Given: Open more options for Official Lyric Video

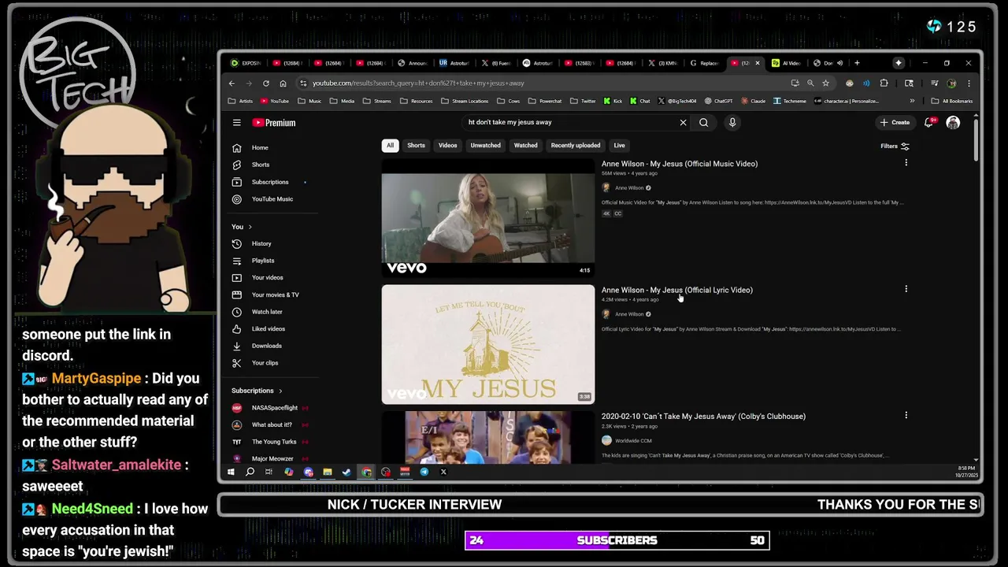Looking at the screenshot, I should 906,289.
